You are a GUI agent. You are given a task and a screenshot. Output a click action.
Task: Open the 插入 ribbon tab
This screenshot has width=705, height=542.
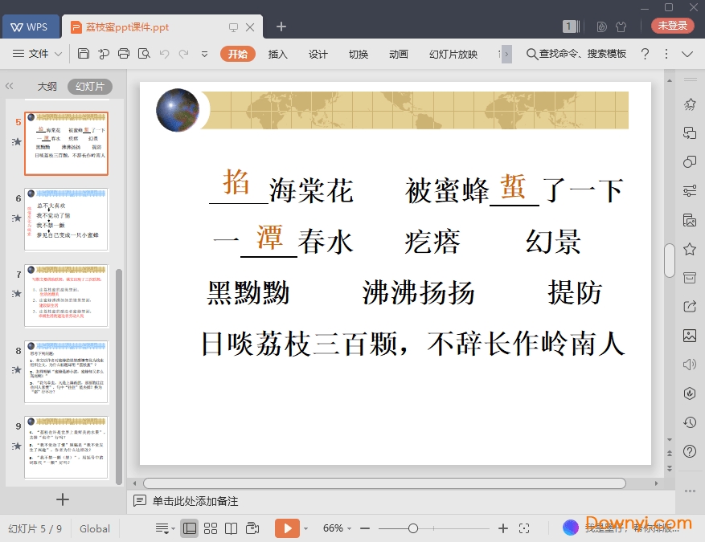point(278,54)
